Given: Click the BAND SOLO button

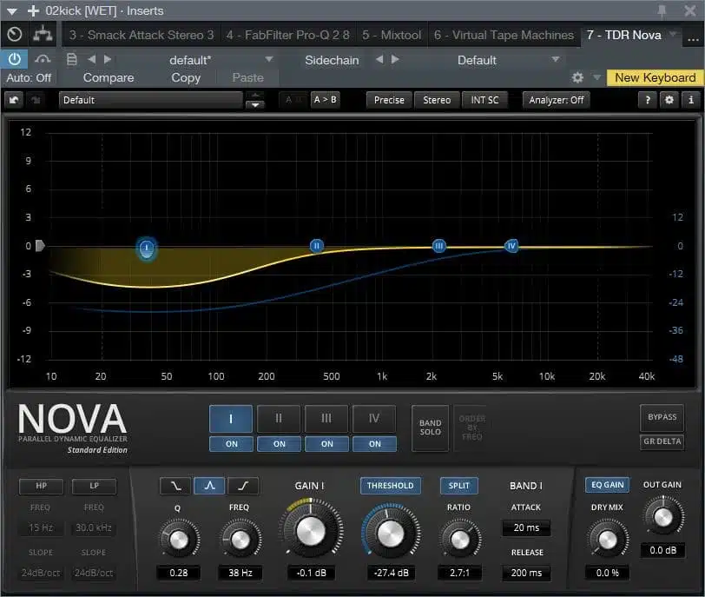Looking at the screenshot, I should (x=431, y=428).
